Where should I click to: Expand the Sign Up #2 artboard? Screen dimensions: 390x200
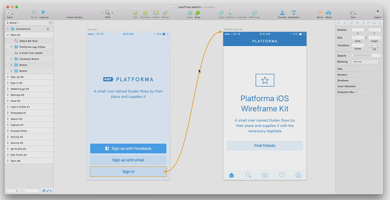click(8, 77)
